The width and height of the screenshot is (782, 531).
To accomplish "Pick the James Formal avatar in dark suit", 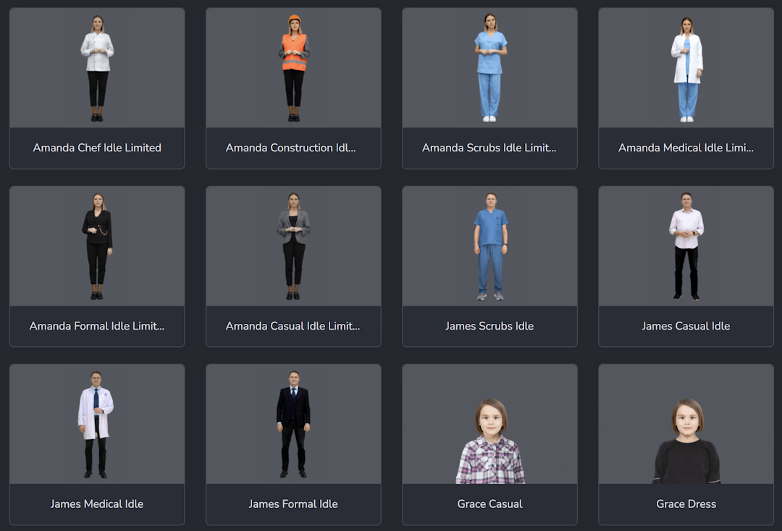I will click(293, 422).
